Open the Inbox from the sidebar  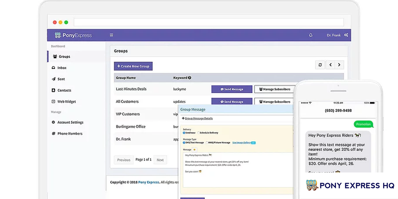[x=62, y=68]
